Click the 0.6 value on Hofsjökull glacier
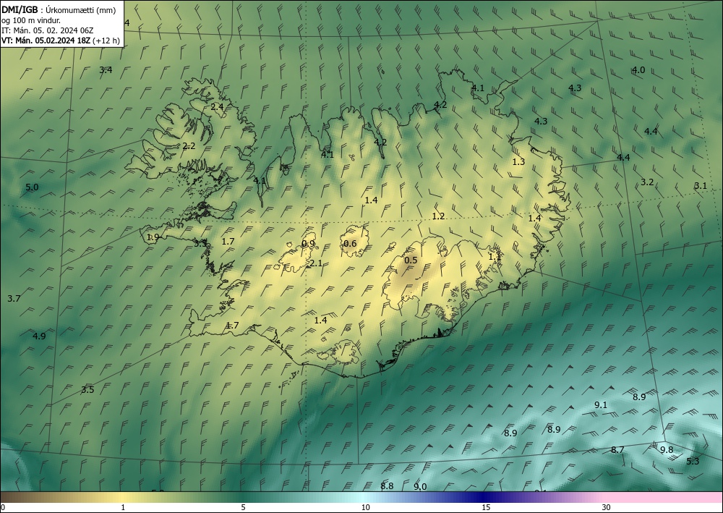Image resolution: width=723 pixels, height=513 pixels. pyautogui.click(x=350, y=244)
